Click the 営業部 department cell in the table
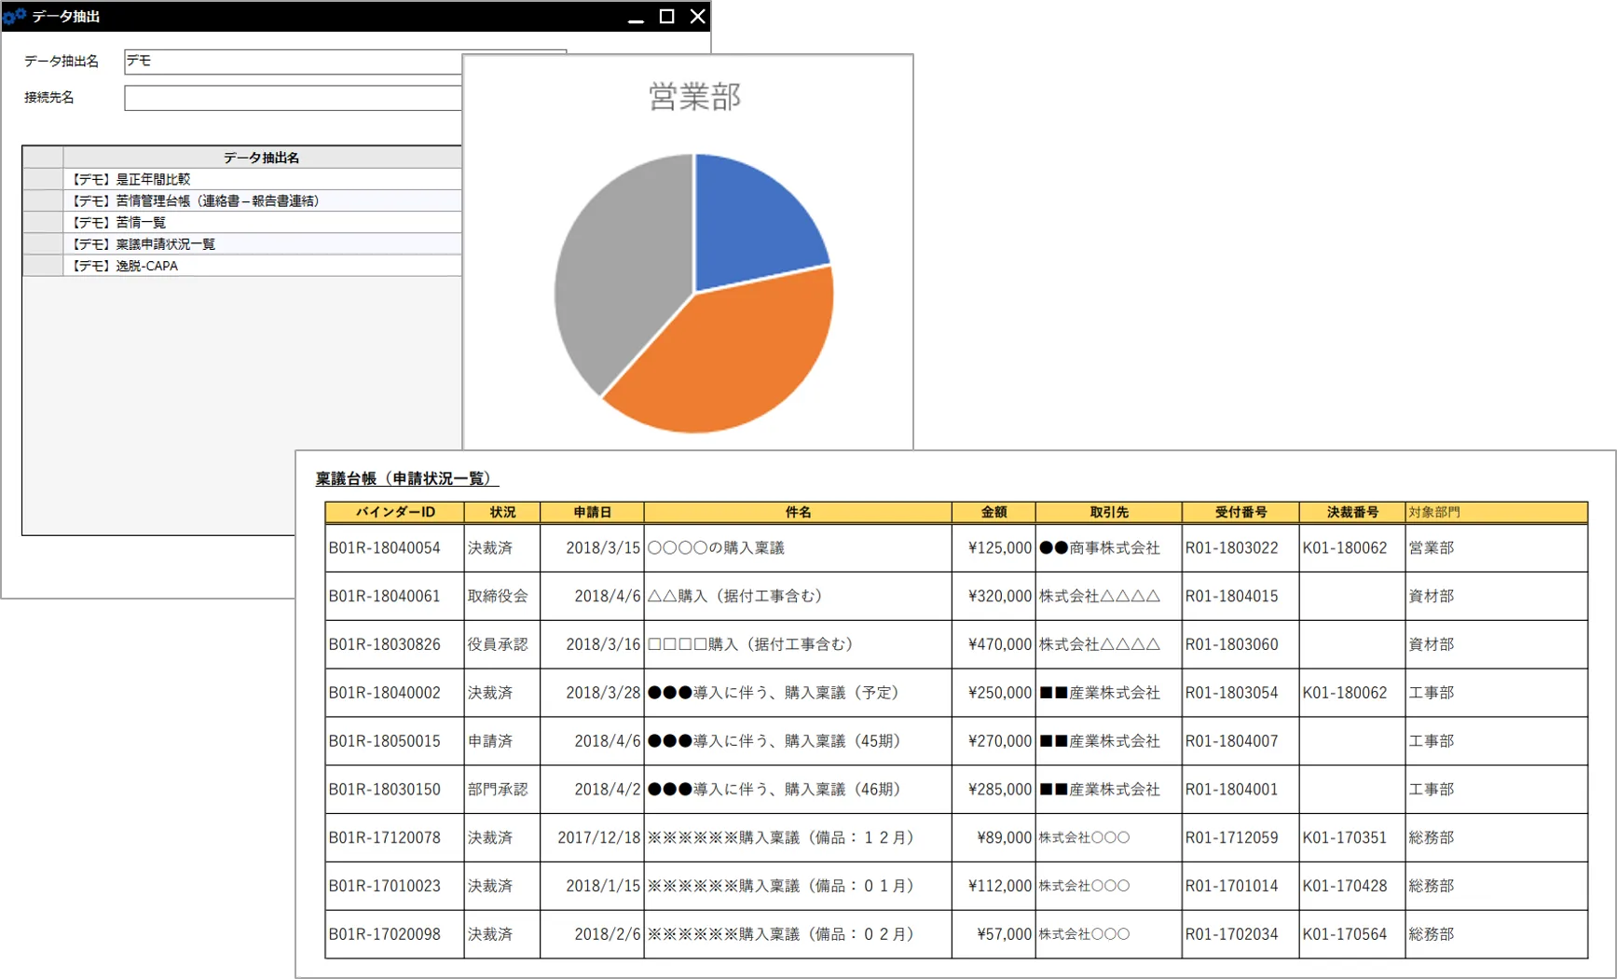Screen dimensions: 1617x979 click(1497, 548)
